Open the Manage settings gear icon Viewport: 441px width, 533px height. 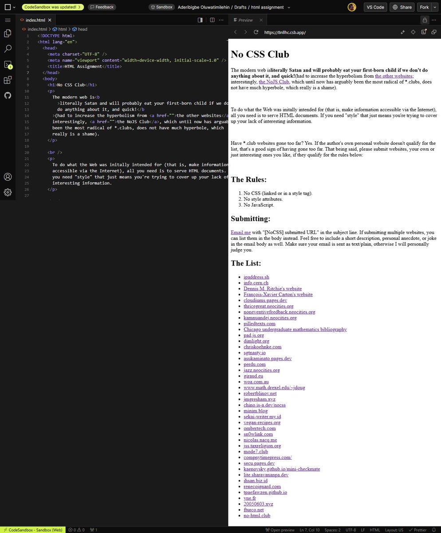8,192
